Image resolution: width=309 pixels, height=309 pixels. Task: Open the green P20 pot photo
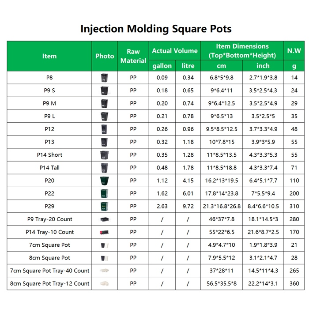105,181
